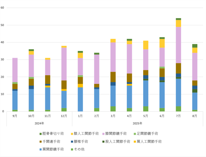
Task: Select the brown 手関連手術 segment in 3月 bar
Action: pyautogui.click(x=113, y=77)
